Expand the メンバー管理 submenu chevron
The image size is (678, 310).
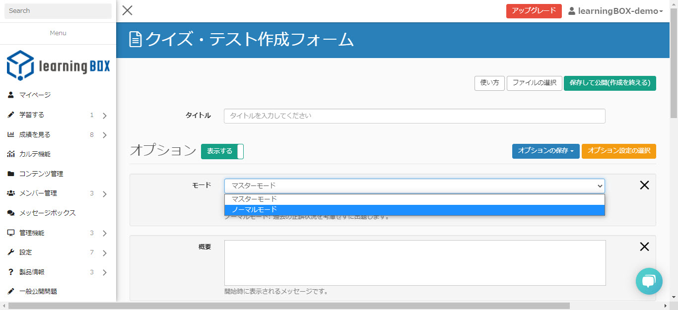(104, 194)
